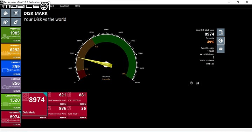Image resolution: width=252 pixels, height=132 pixels.
Task: Select the PassMark rating tile 1985
Action: [11, 33]
